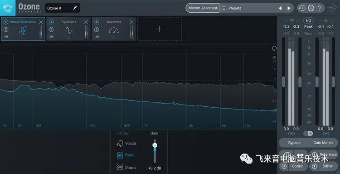340x174 pixels.
Task: Select the Drums focus option
Action: [x=126, y=168]
